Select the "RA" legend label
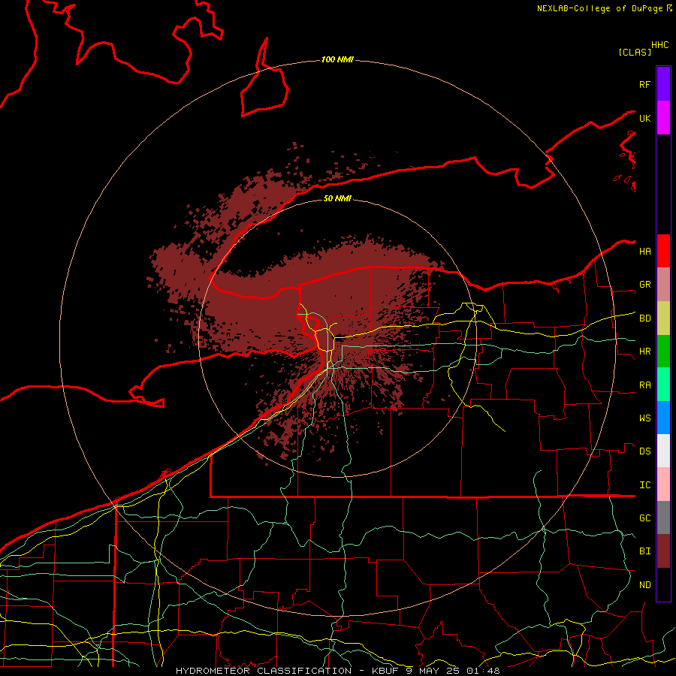The width and height of the screenshot is (676, 676). coord(644,385)
